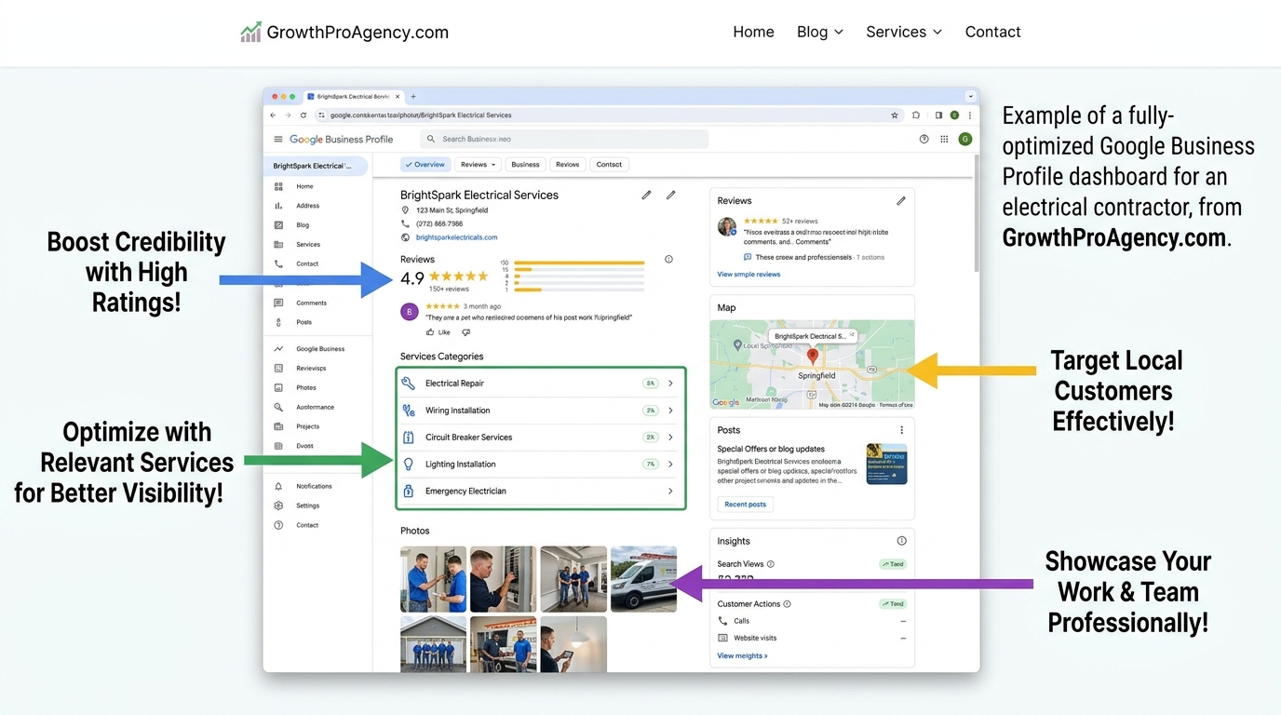Image resolution: width=1281 pixels, height=715 pixels.
Task: Click the wrench icon for Electrical Repair
Action: click(408, 383)
